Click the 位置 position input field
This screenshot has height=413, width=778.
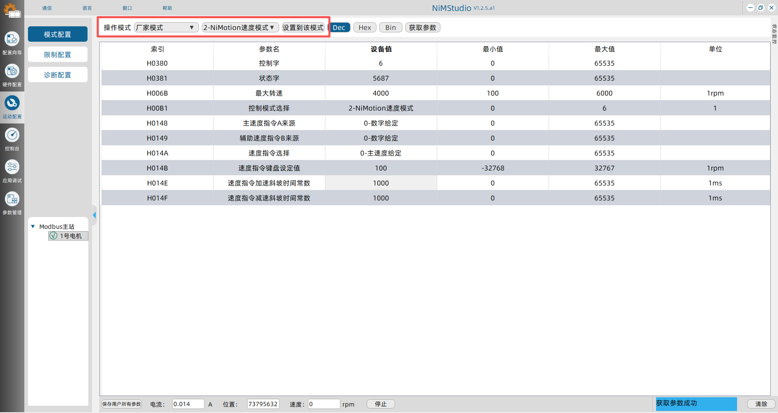263,404
